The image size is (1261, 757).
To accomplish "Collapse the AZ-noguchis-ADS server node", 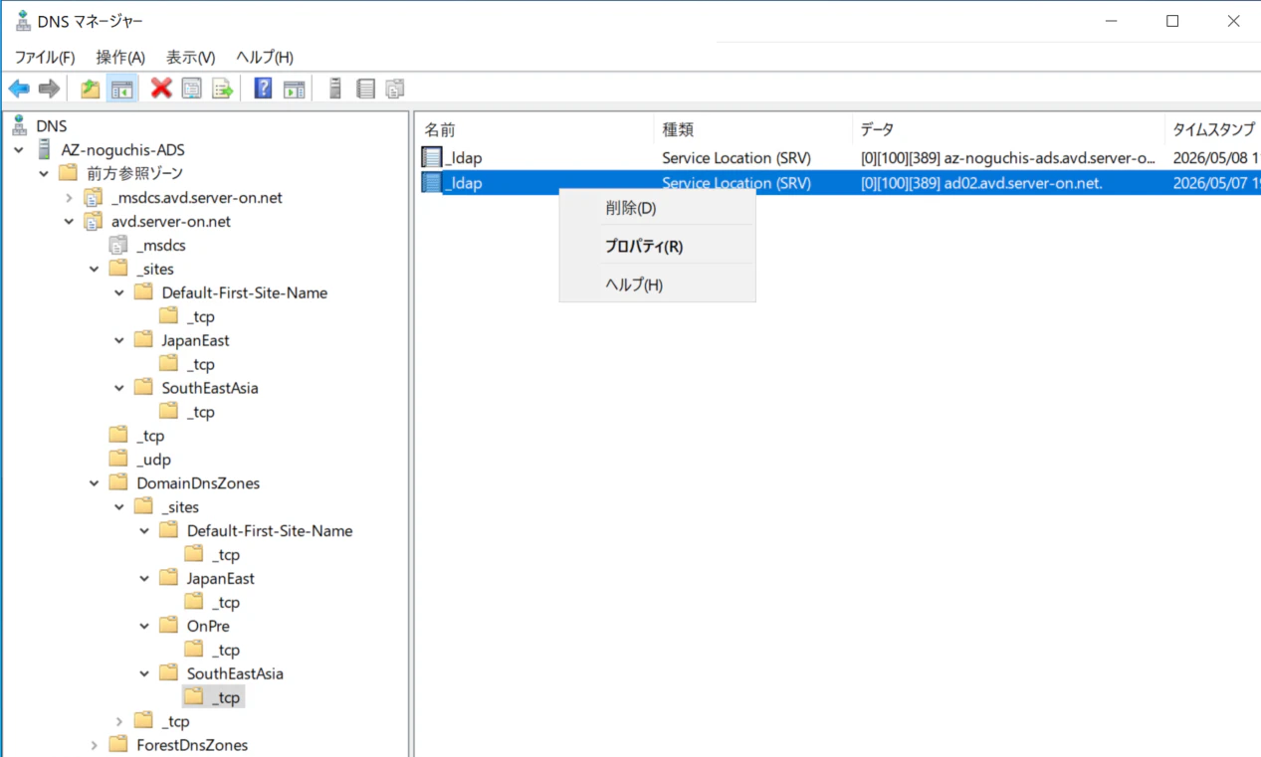I will (x=19, y=149).
